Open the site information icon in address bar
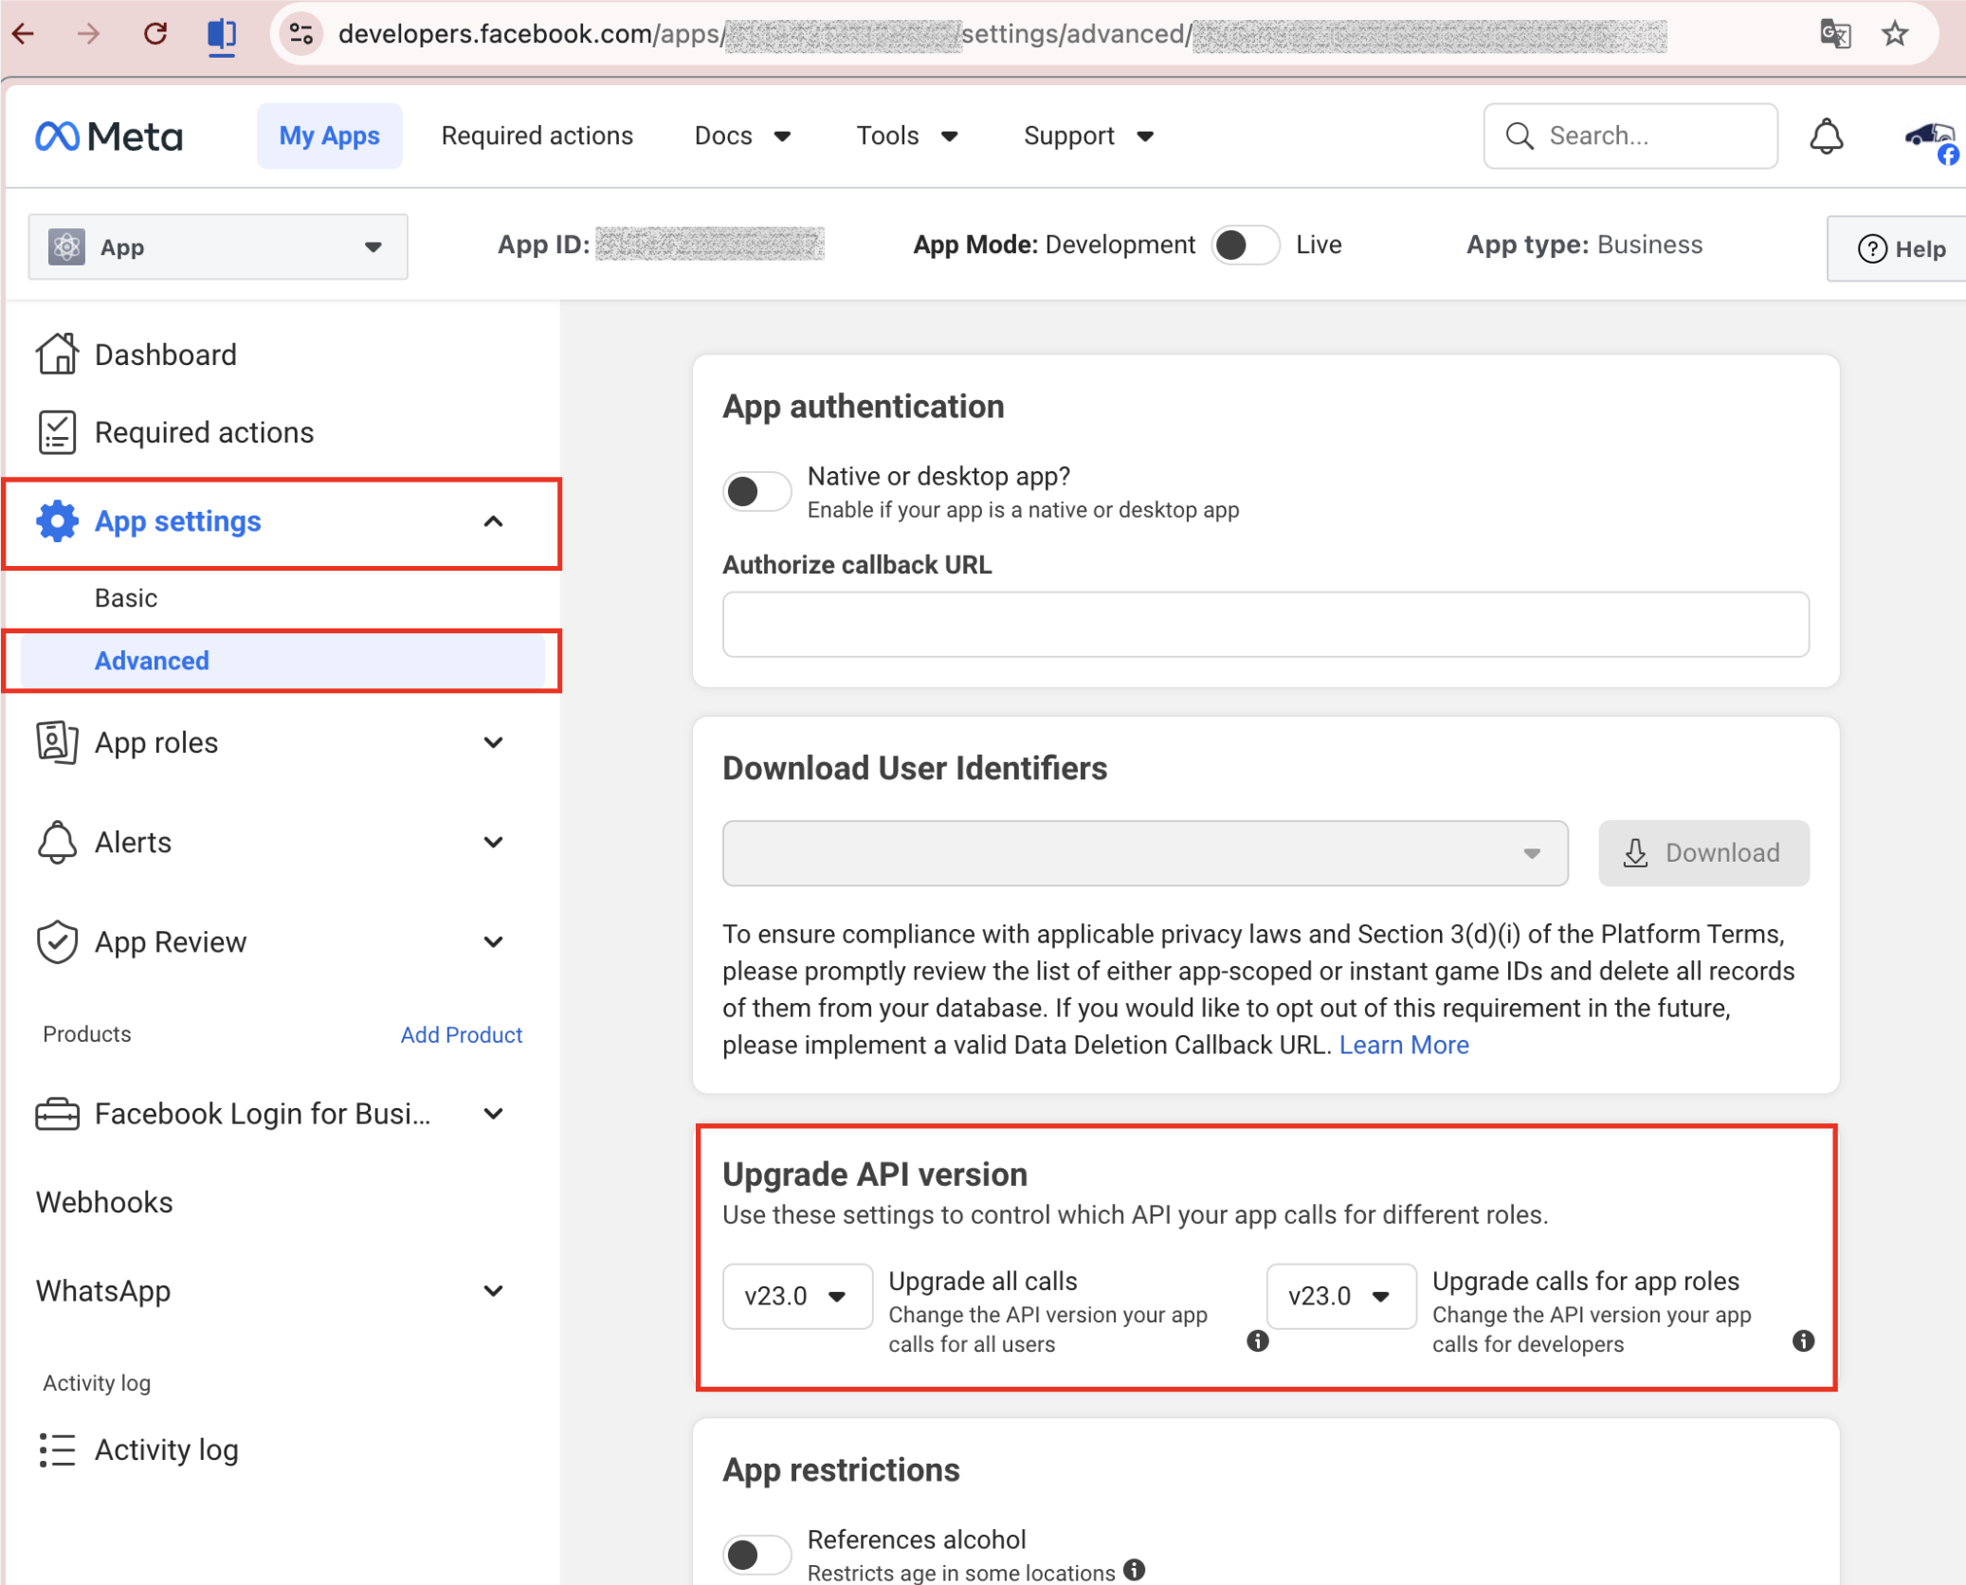1966x1585 pixels. pyautogui.click(x=301, y=34)
